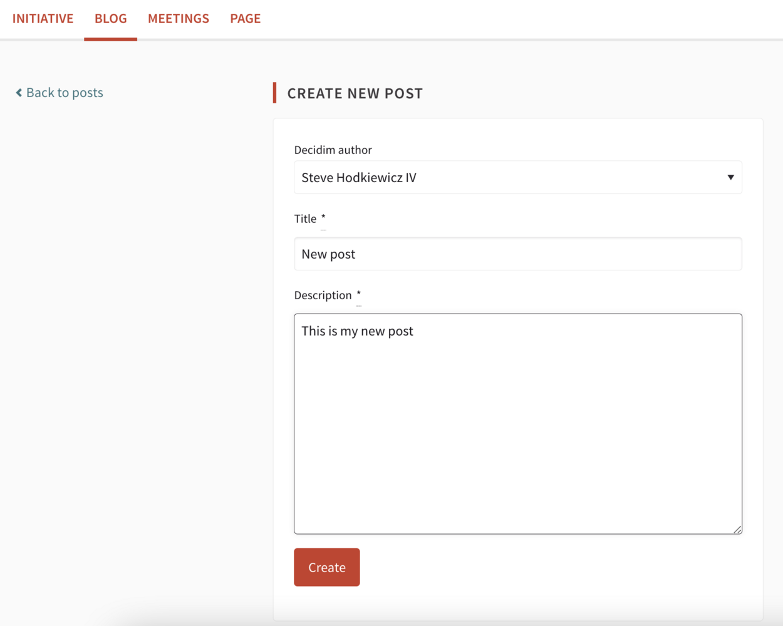Click the required asterisk next to Title

(x=323, y=218)
